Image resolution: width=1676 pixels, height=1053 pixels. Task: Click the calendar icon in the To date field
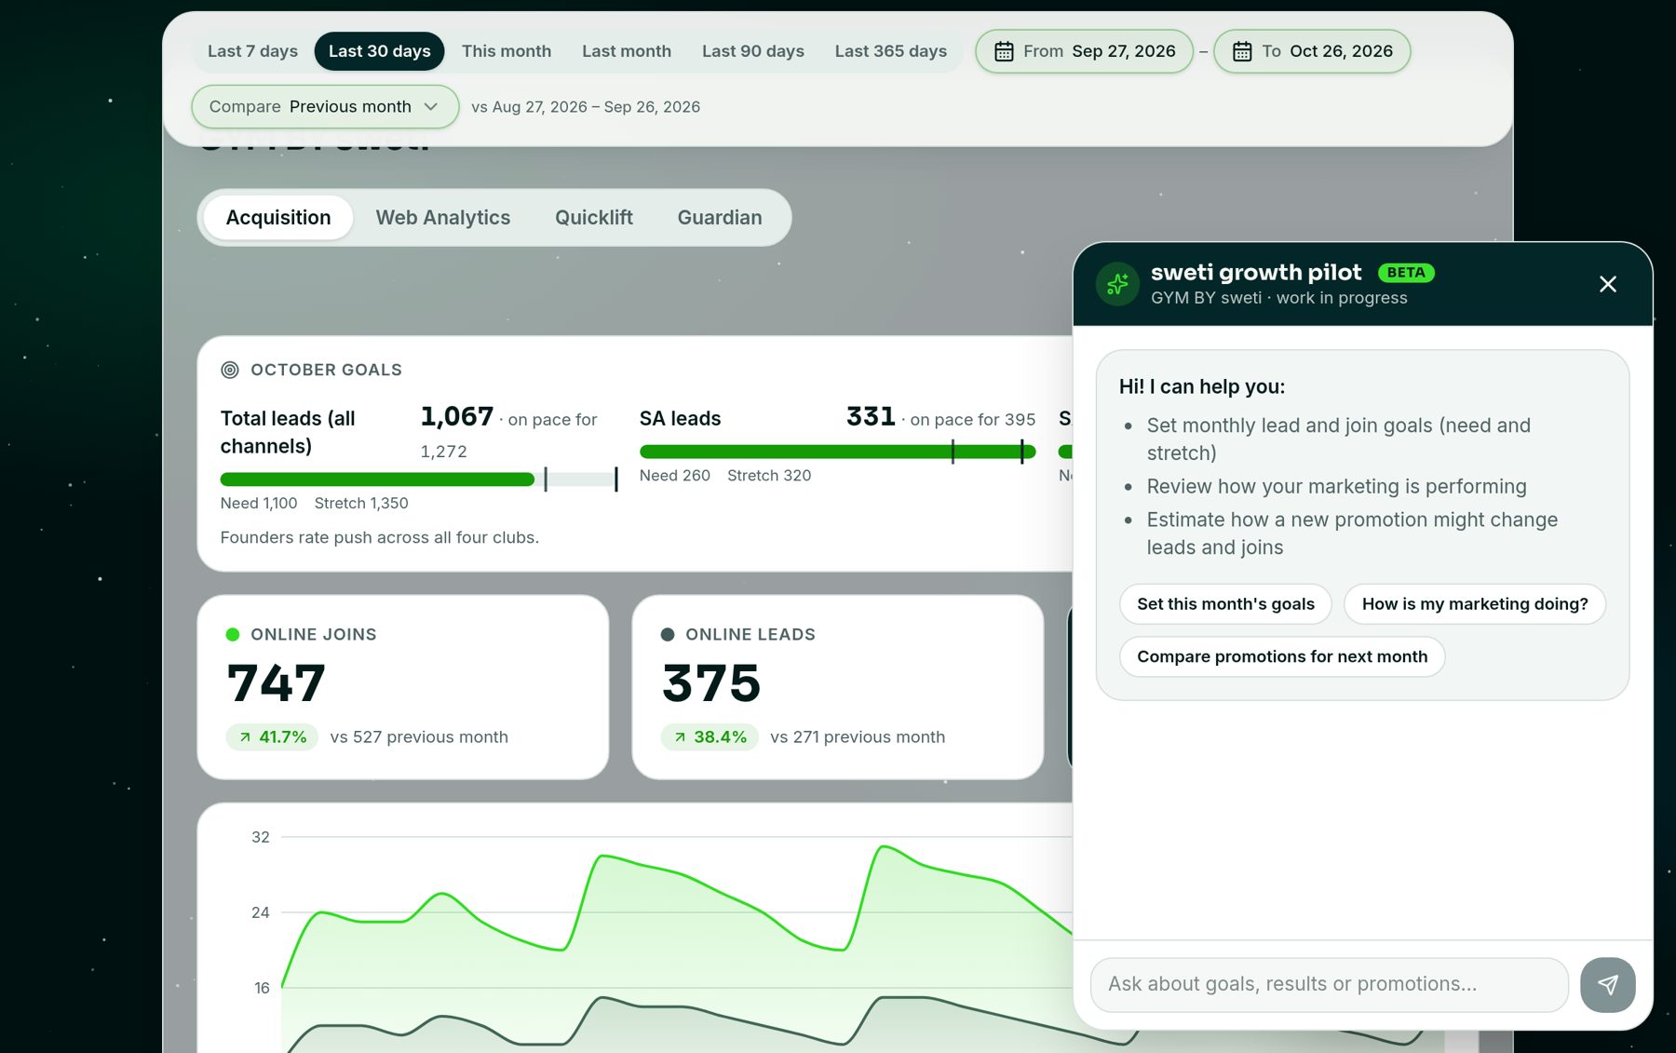point(1242,51)
